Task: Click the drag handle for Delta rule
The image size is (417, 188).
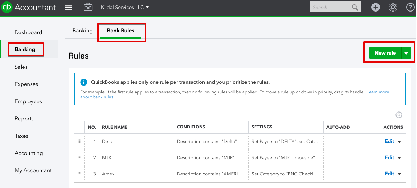Action: [79, 142]
